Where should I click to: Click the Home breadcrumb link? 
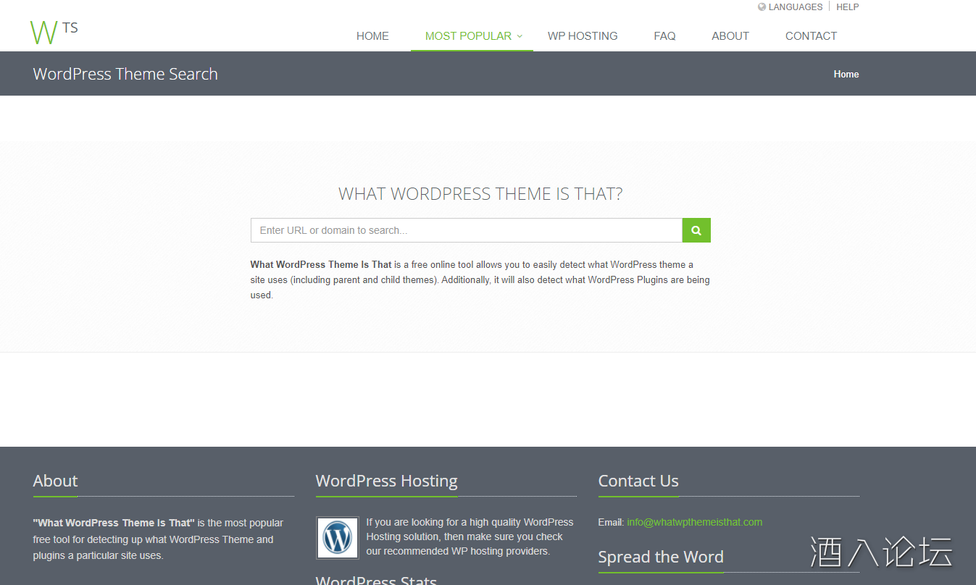coord(846,74)
